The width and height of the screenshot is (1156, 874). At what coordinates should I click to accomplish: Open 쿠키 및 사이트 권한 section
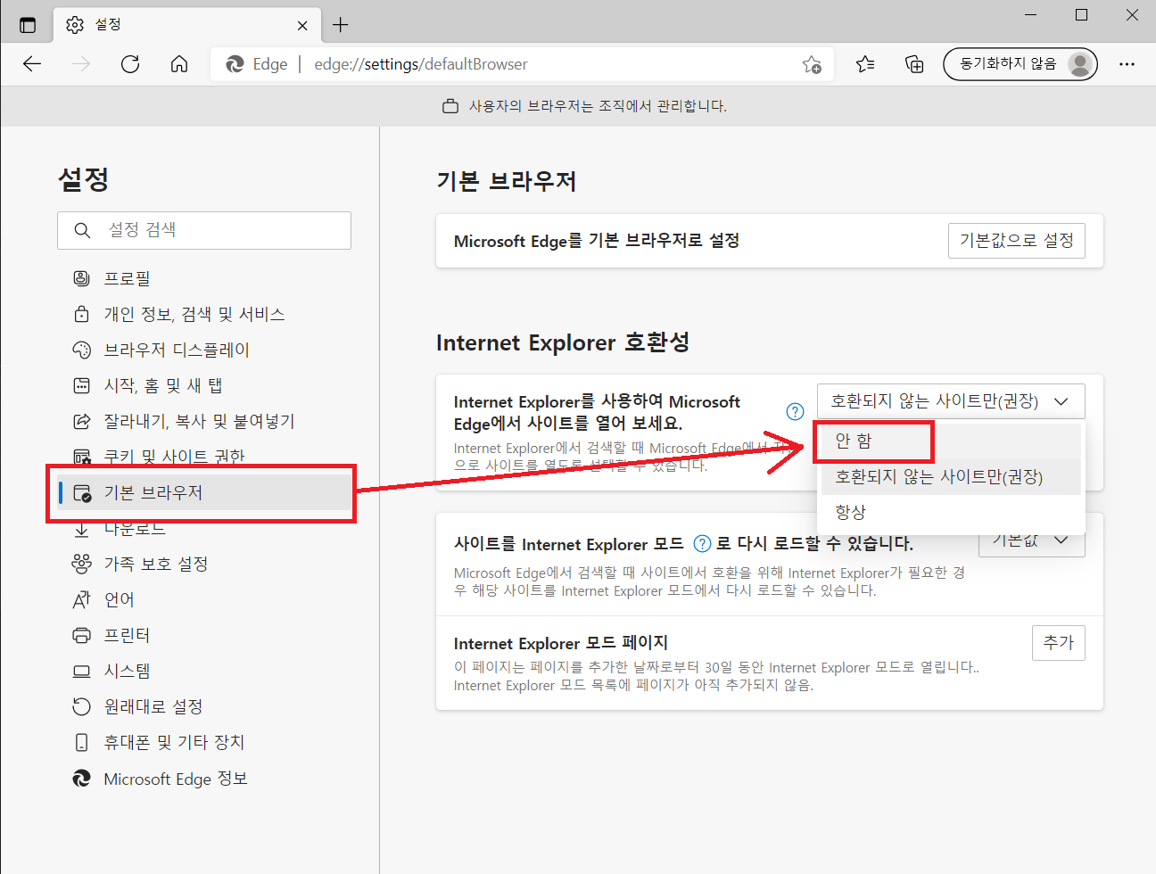pyautogui.click(x=204, y=456)
